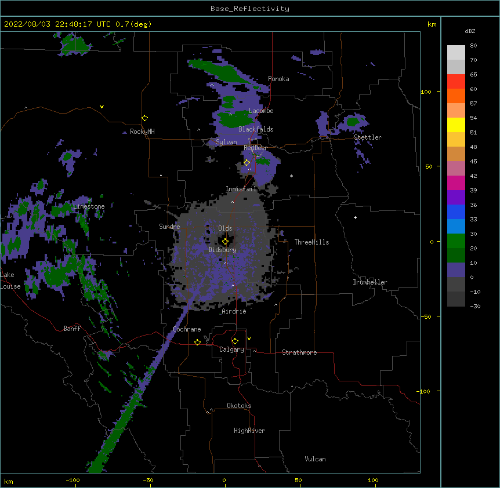
Task: Click the Okotoks city label
Action: click(x=239, y=406)
